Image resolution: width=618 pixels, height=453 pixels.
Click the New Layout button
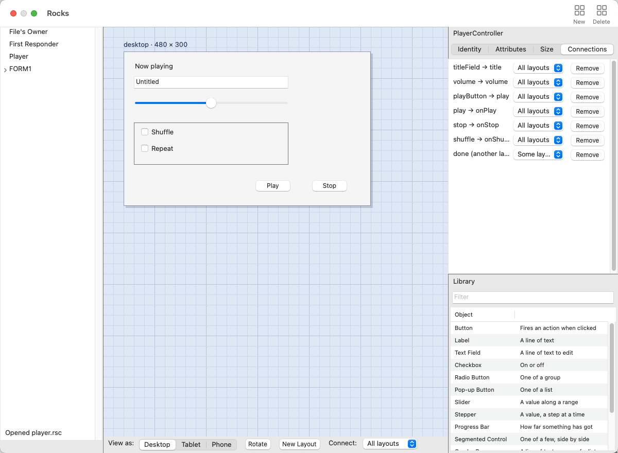pyautogui.click(x=299, y=444)
